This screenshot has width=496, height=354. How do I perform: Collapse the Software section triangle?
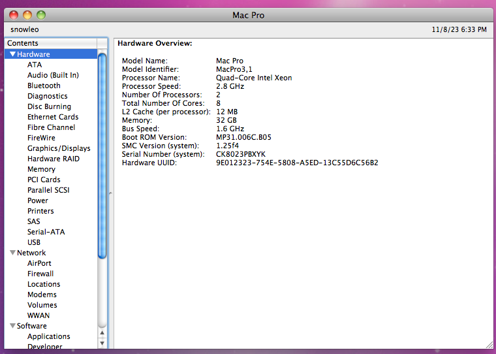[x=12, y=326]
